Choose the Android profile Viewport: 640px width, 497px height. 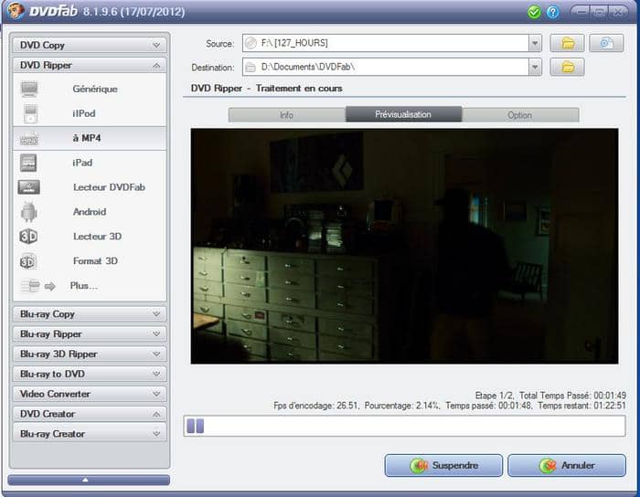click(x=90, y=212)
